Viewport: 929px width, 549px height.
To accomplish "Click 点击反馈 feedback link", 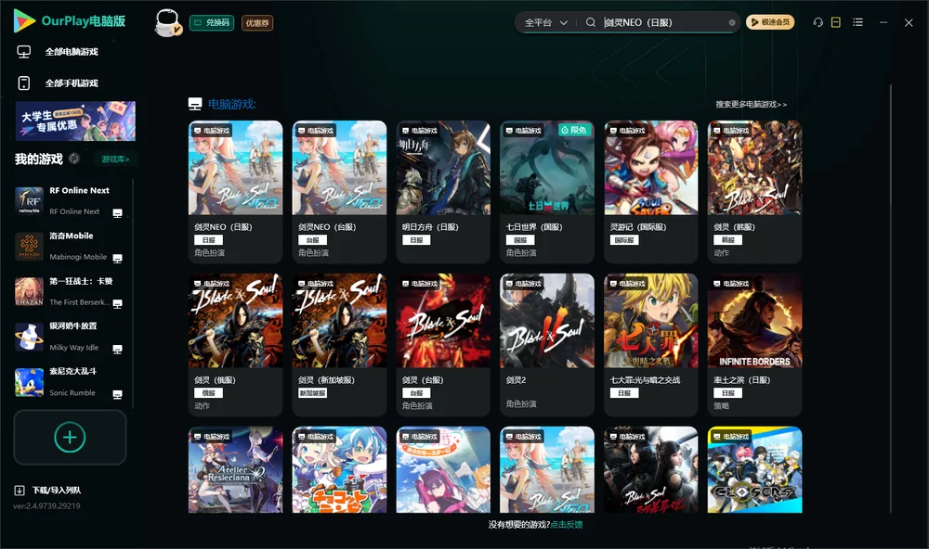I will [567, 524].
